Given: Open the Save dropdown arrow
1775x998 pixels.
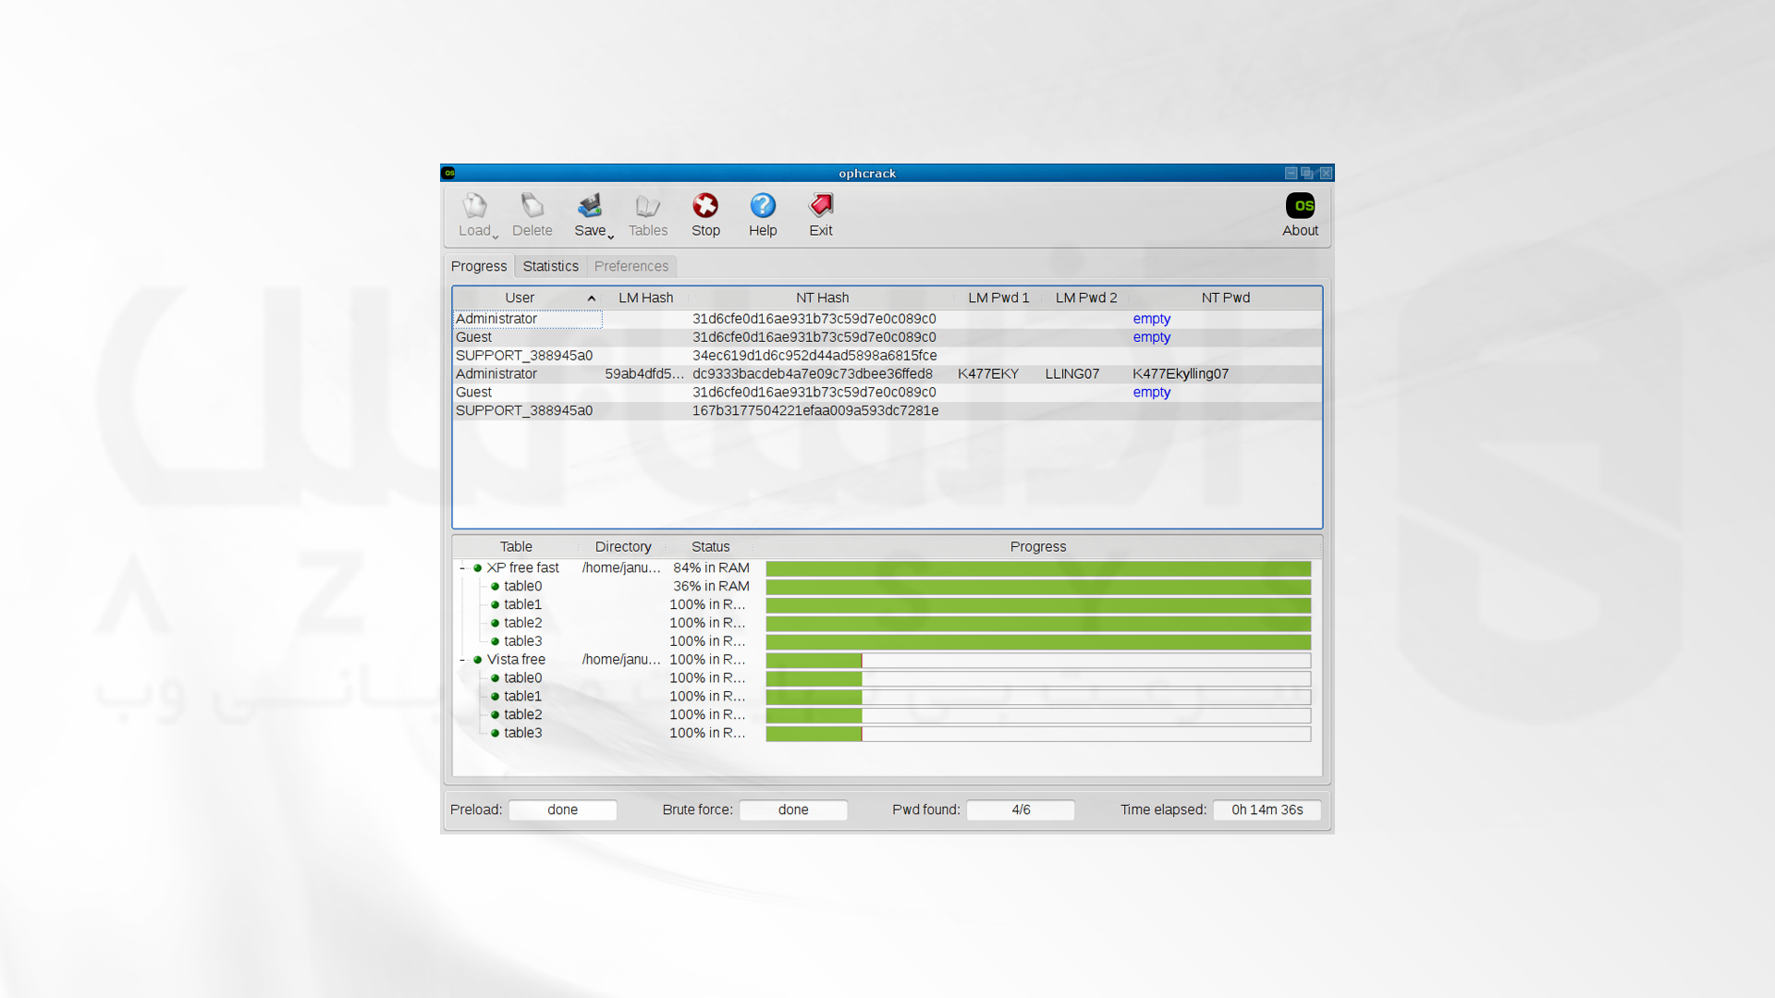Looking at the screenshot, I should click(x=611, y=237).
